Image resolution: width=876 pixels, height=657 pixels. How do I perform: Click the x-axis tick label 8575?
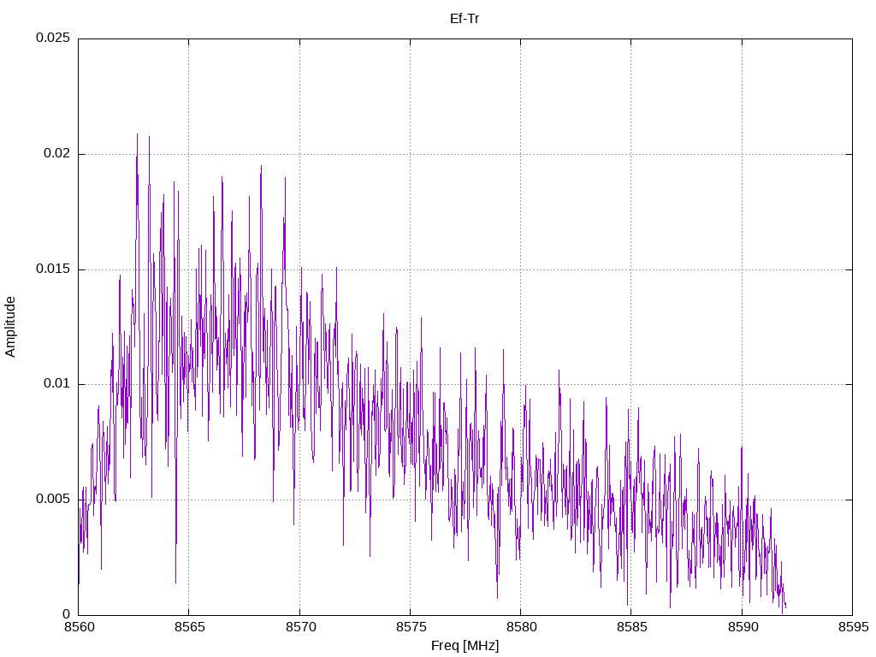point(411,627)
